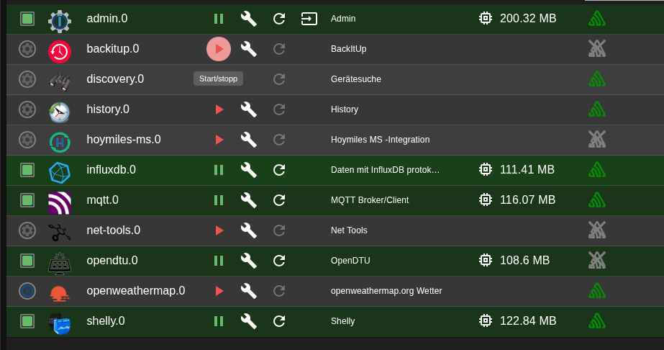Click the Net Tools description text
Screen dimensions: 664x350
(x=349, y=230)
